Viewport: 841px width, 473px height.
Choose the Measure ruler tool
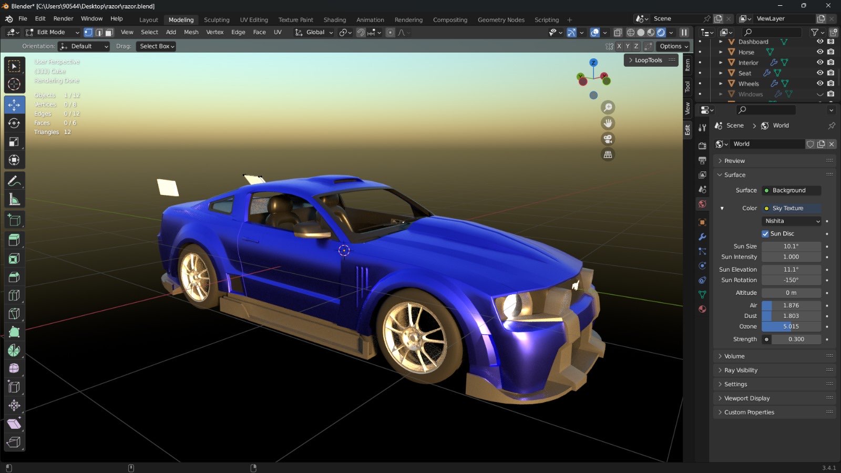[14, 200]
